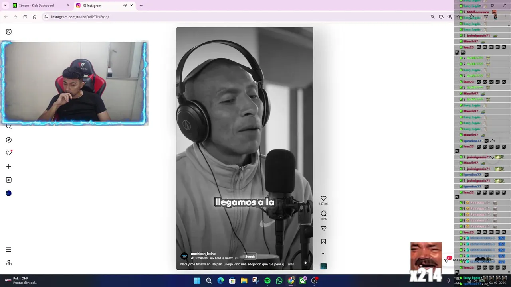Open the tab search dropdown
Image resolution: width=511 pixels, height=287 pixels.
[x=5, y=6]
